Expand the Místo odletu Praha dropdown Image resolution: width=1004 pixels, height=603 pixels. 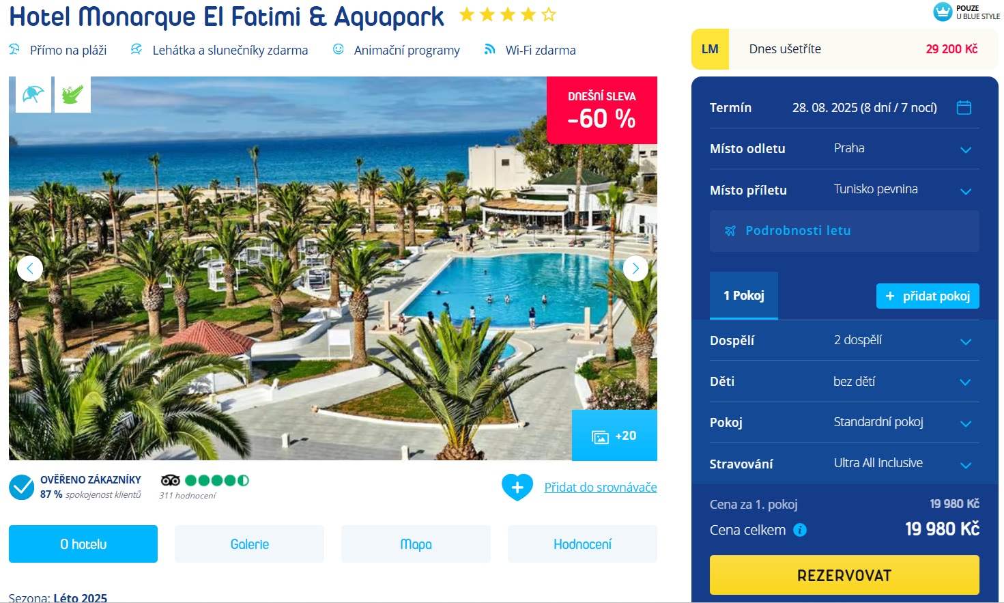(844, 148)
